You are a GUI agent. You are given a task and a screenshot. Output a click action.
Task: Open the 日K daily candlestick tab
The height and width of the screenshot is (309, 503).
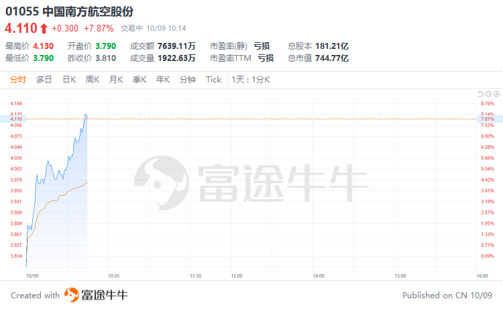69,80
